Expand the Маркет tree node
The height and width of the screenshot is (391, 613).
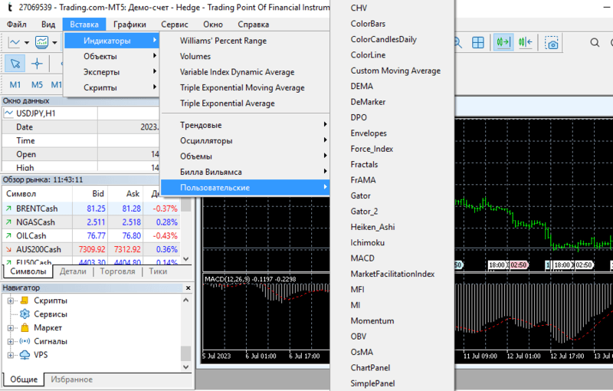point(11,327)
